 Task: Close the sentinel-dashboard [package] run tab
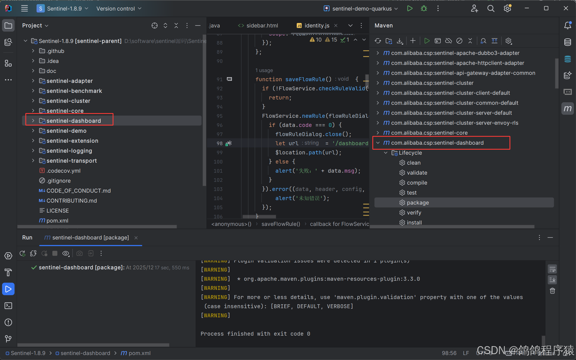coord(136,238)
